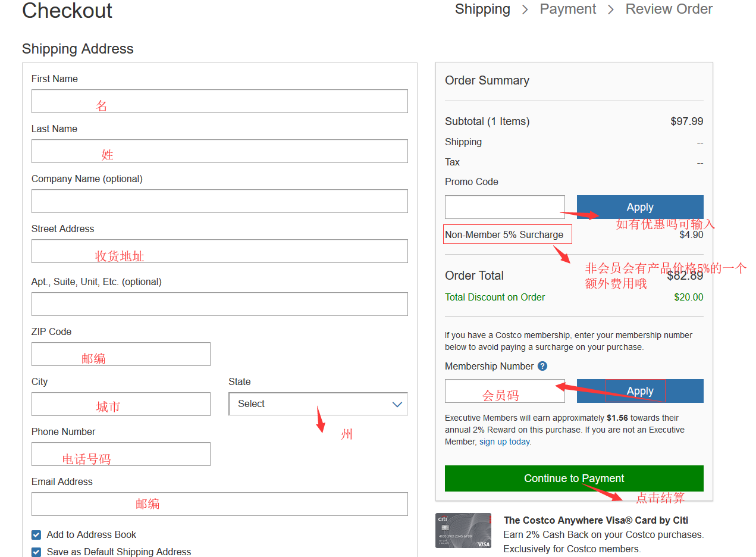Apply the membership number
This screenshot has width=756, height=557.
coord(639,391)
